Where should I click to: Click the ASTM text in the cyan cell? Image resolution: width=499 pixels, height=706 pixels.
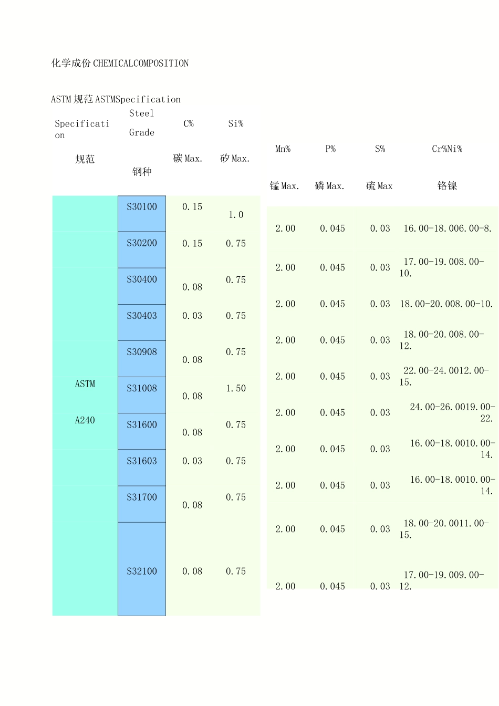[x=85, y=384]
